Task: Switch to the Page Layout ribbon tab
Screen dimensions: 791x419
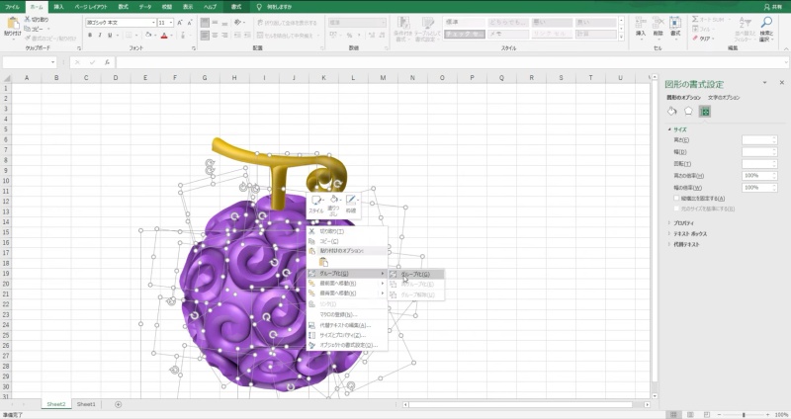Action: [x=91, y=7]
